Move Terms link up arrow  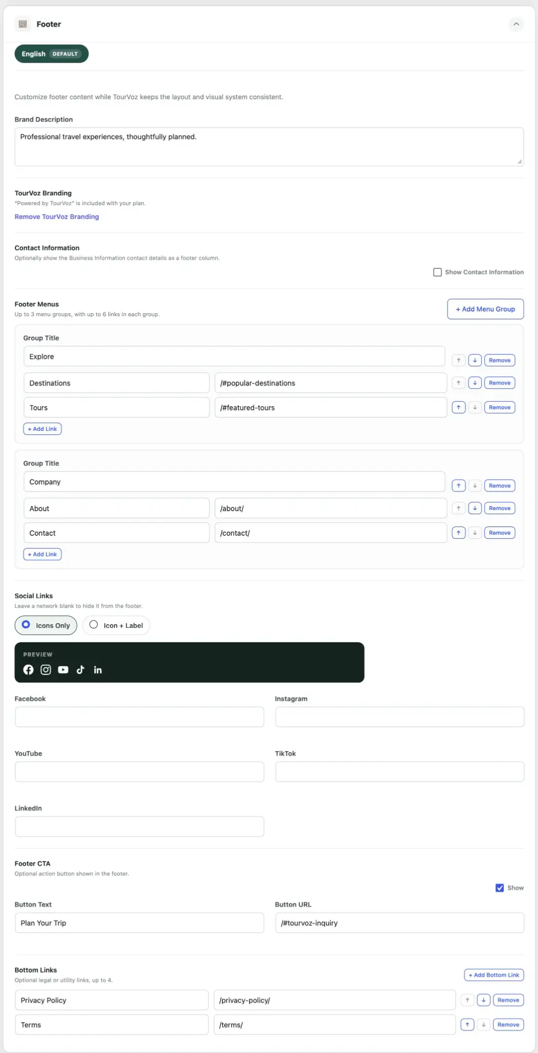(x=467, y=1025)
